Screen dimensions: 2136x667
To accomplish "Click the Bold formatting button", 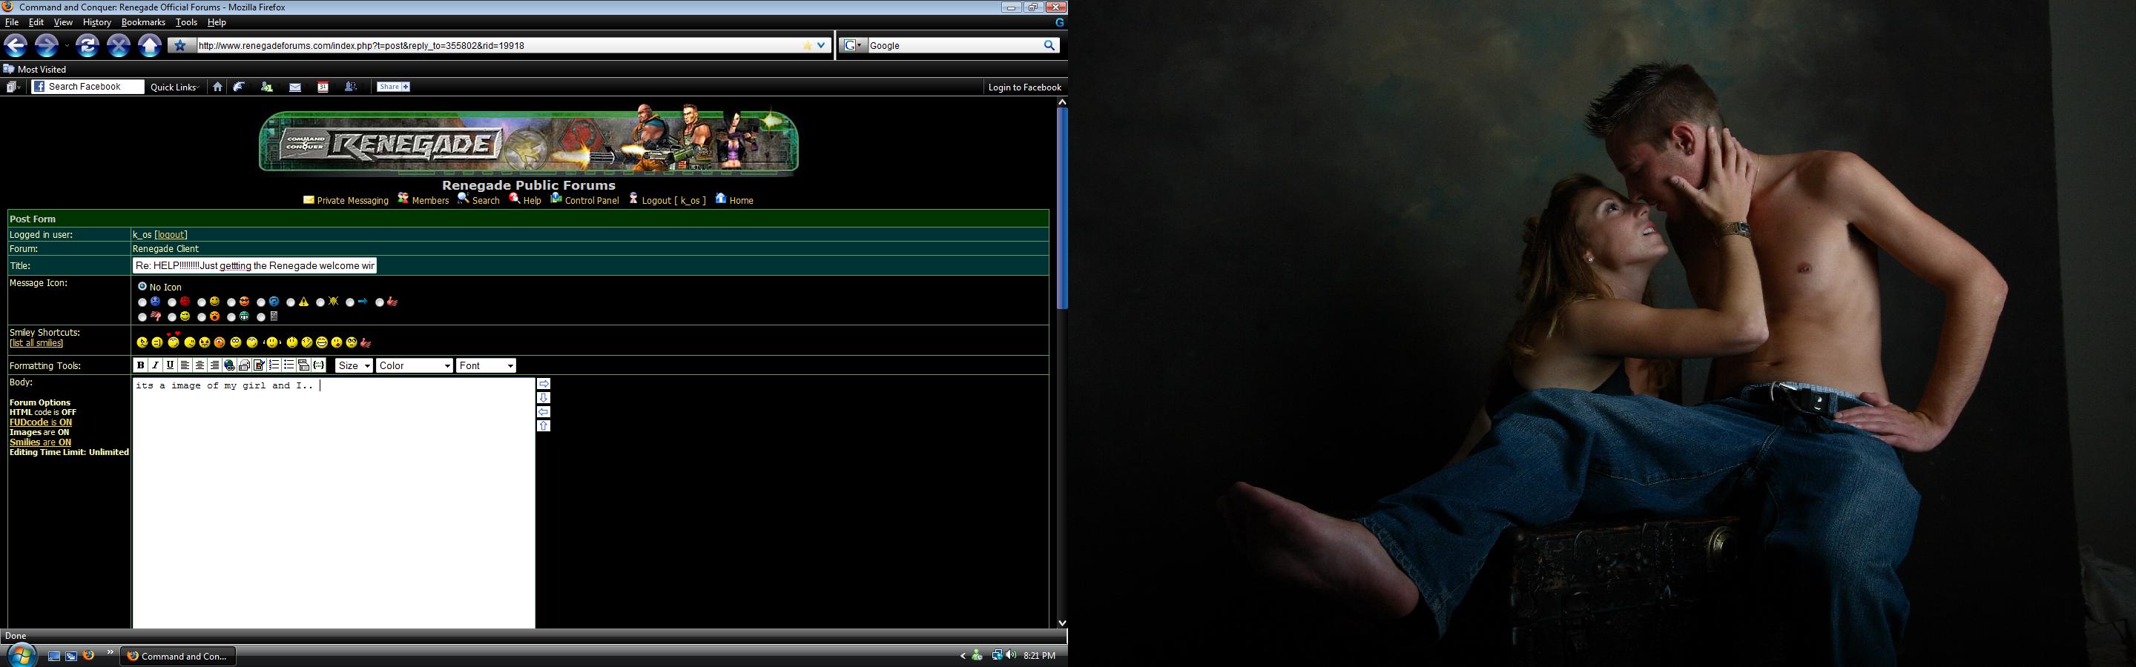I will (x=140, y=365).
